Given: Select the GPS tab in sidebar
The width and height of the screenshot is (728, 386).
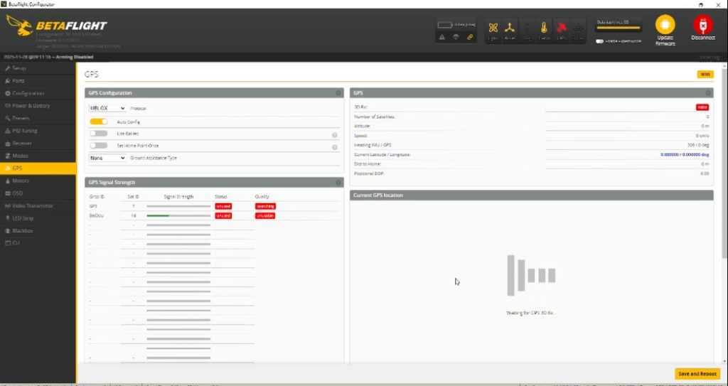Looking at the screenshot, I should [38, 168].
